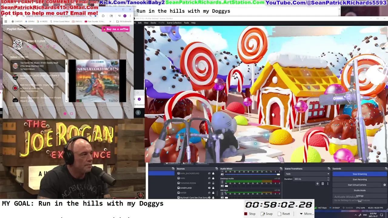Click the Mic/Aux volume slider
This screenshot has height=218, width=388.
(253, 197)
